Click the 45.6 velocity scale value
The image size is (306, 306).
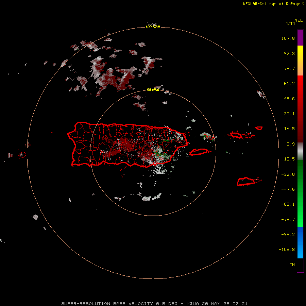289,99
